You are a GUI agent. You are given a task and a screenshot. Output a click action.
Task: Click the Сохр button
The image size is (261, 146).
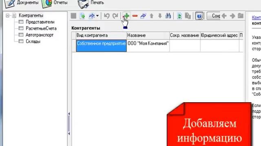pyautogui.click(x=214, y=16)
